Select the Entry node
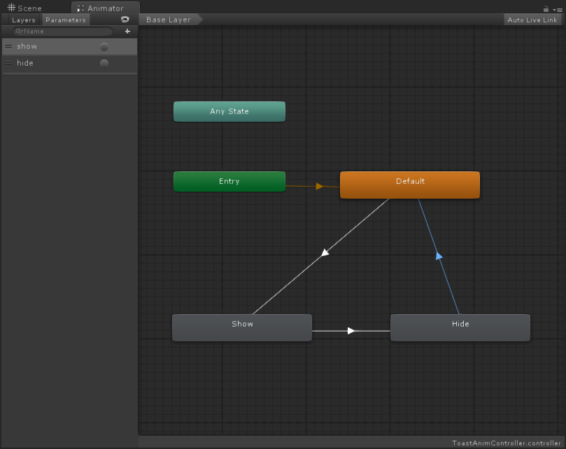The image size is (566, 449). point(229,182)
